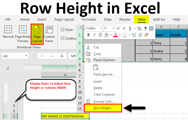Click the Format Painter brush

coord(146,35)
